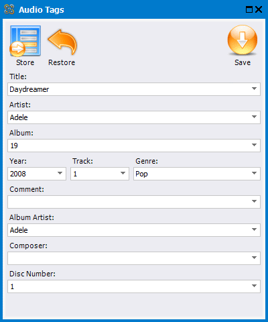268x322 pixels.
Task: Click the Save text label
Action: click(243, 62)
